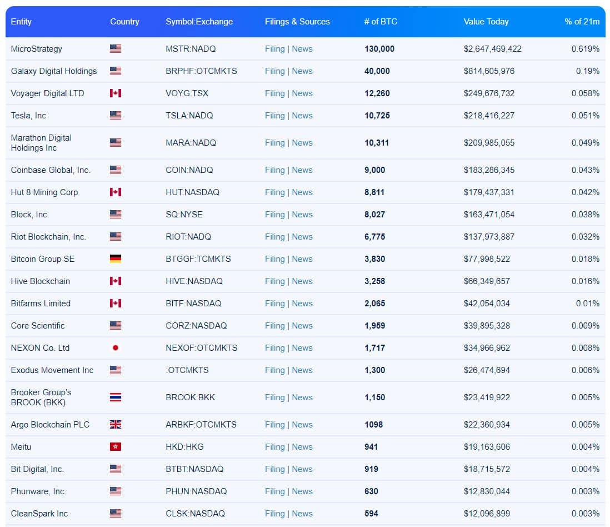Click the US flag icon for MicroStrategy

coord(116,49)
